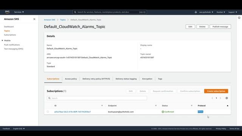This screenshot has height=136, width=242.
Task: Open the Encryption tab
Action: tap(147, 79)
